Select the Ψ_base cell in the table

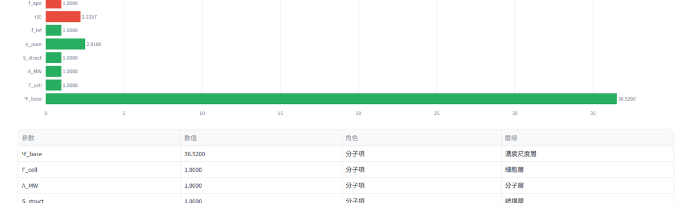coord(99,154)
